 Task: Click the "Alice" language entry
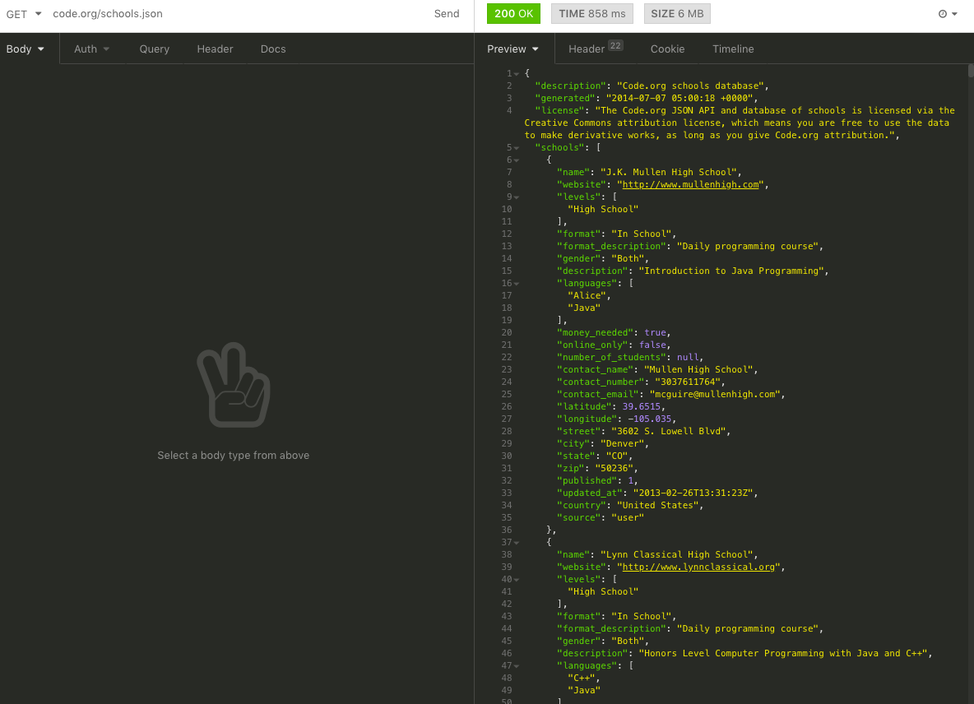[x=587, y=295]
